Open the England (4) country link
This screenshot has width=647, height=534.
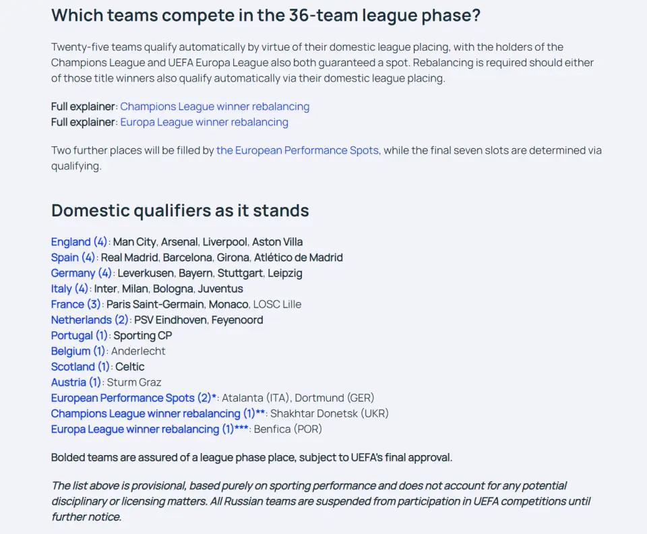click(x=79, y=242)
